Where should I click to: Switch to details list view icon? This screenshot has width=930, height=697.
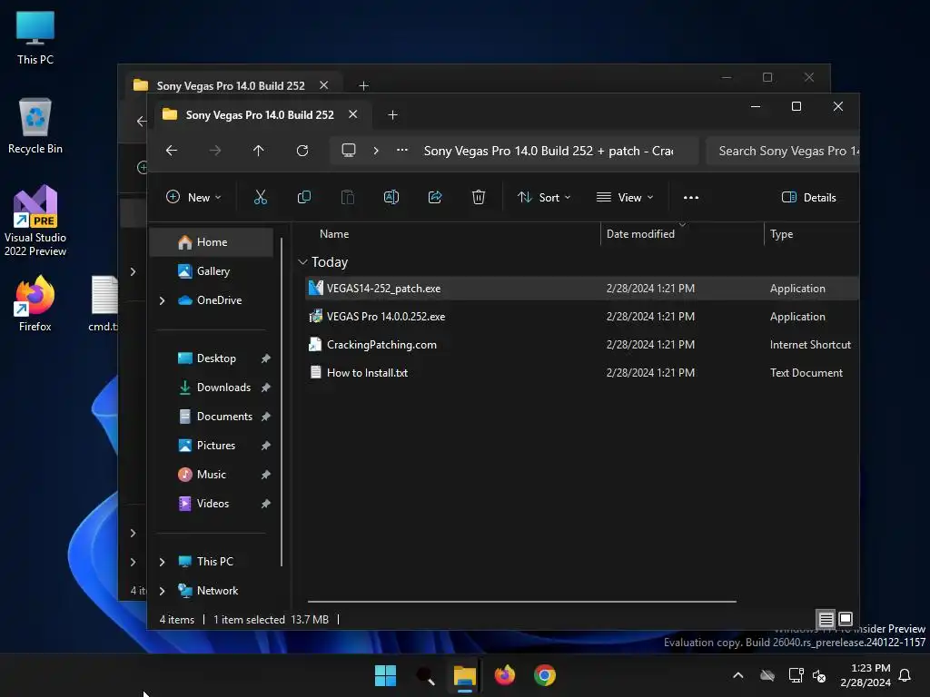[x=826, y=619]
